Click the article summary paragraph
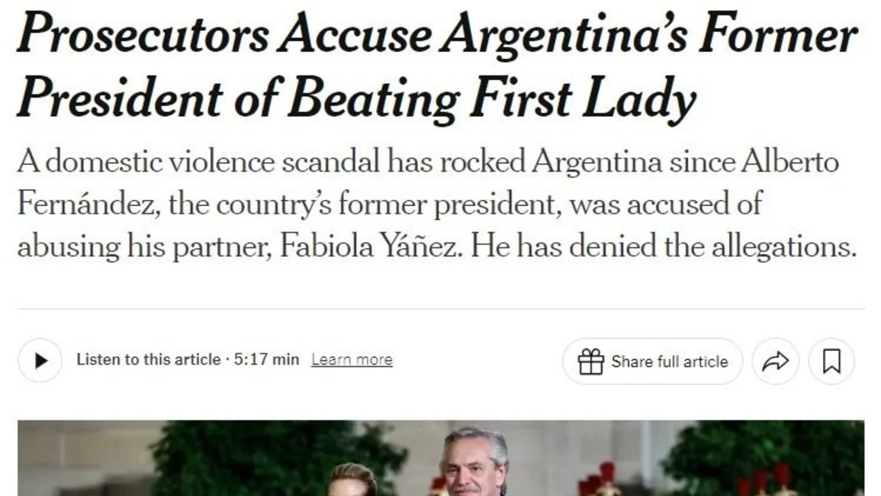This screenshot has width=881, height=496. click(437, 205)
